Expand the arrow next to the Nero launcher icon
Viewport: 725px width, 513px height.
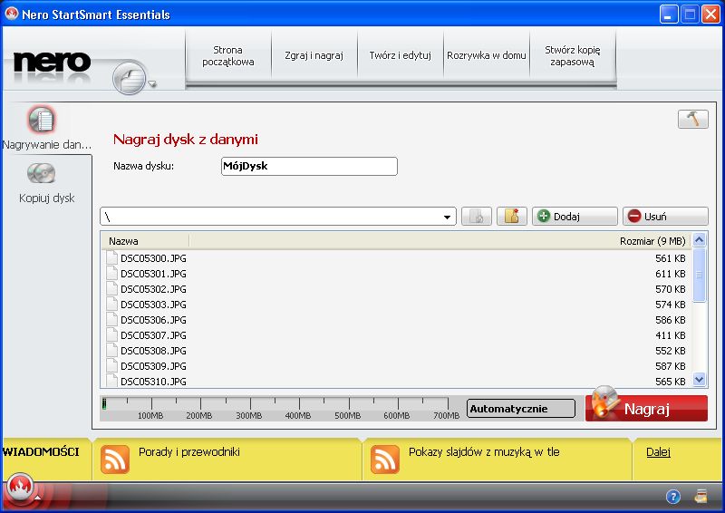152,84
